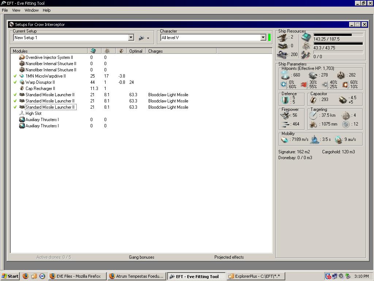The image size is (374, 281).
Task: Click the Dronebay: 0 / 0 m3 text
Action: [x=295, y=158]
